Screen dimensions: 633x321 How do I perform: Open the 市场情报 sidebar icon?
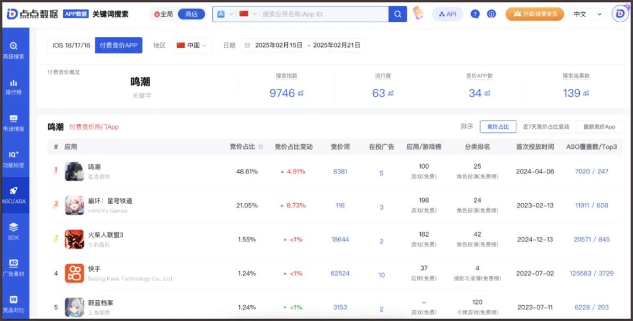click(13, 123)
